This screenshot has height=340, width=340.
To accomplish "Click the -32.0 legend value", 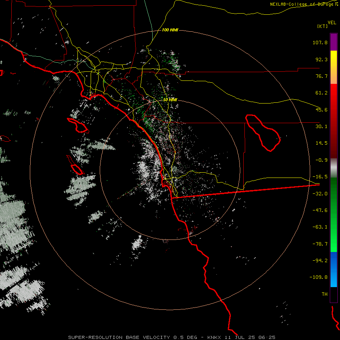I will pyautogui.click(x=320, y=194).
